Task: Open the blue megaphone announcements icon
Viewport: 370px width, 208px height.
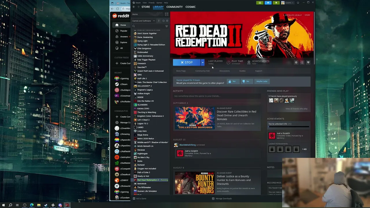Action: pos(268,3)
